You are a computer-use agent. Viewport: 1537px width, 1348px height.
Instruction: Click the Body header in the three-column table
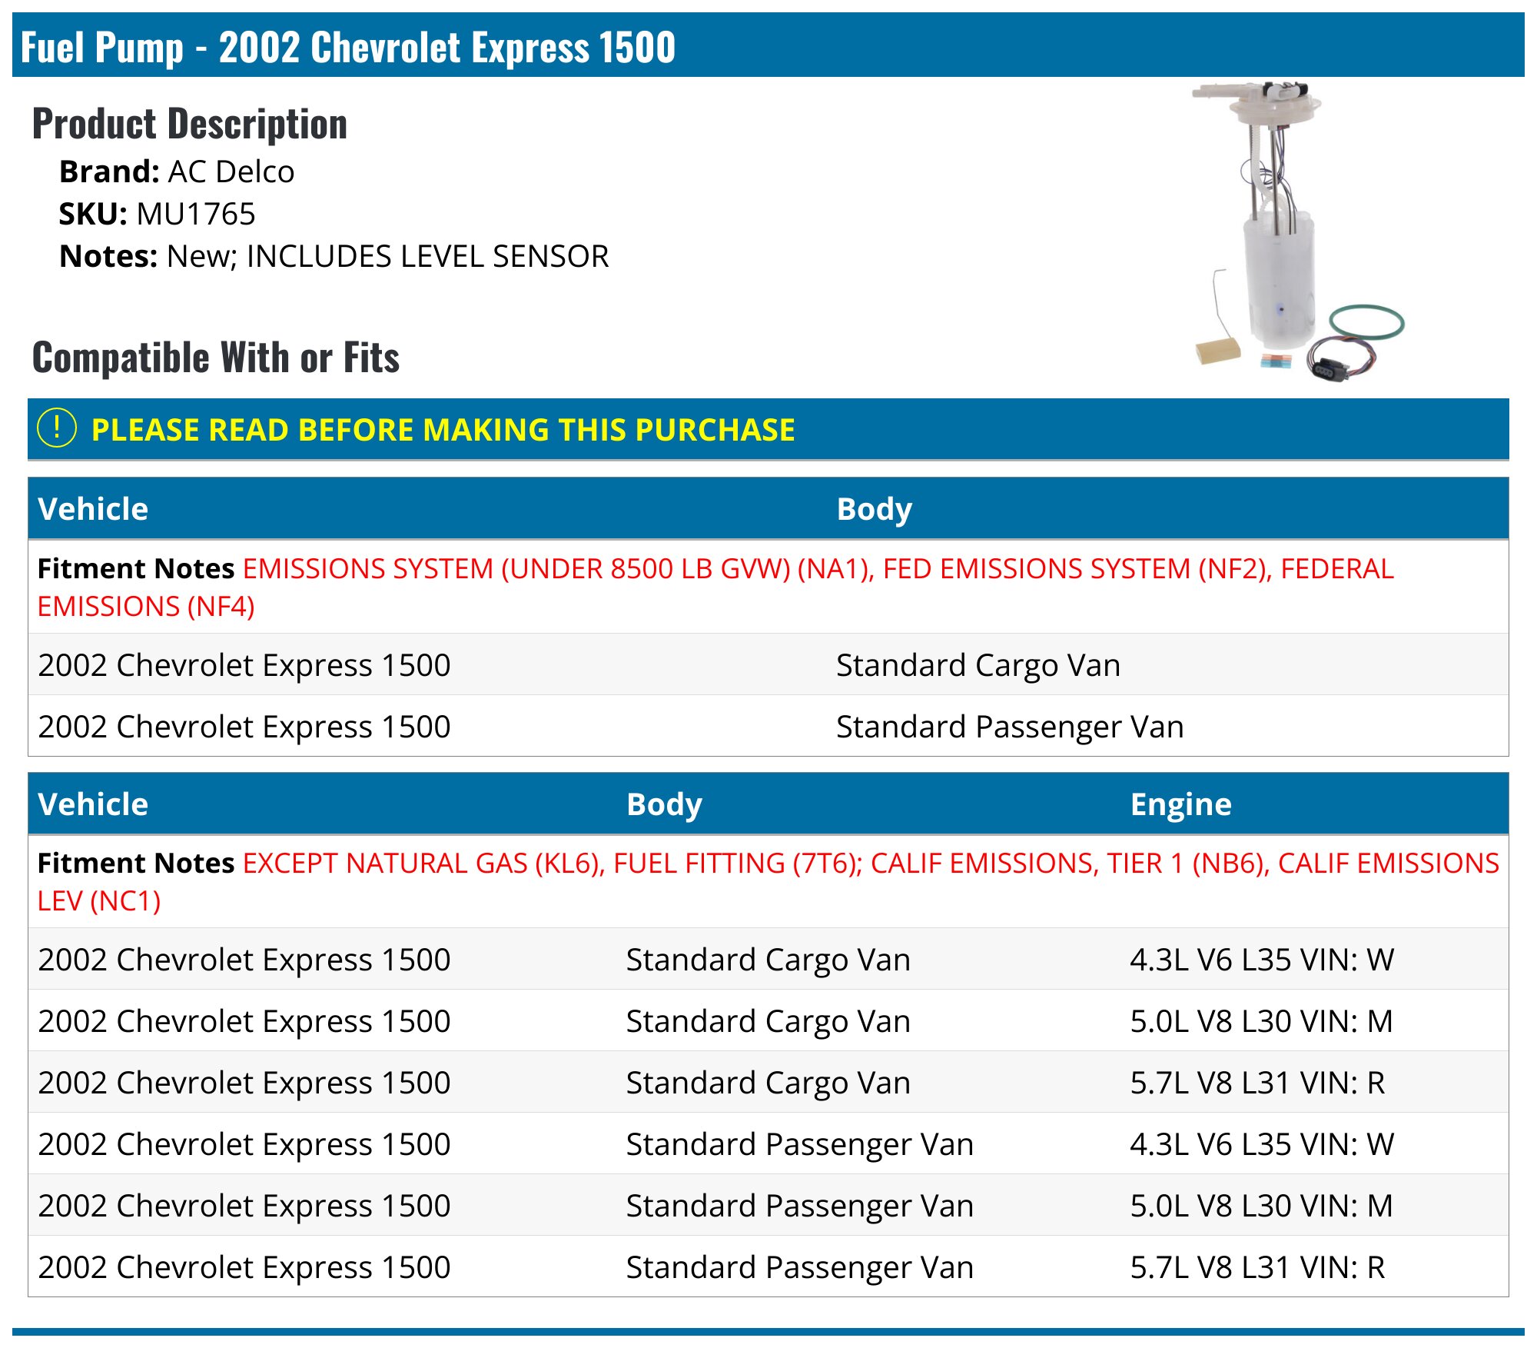coord(664,804)
